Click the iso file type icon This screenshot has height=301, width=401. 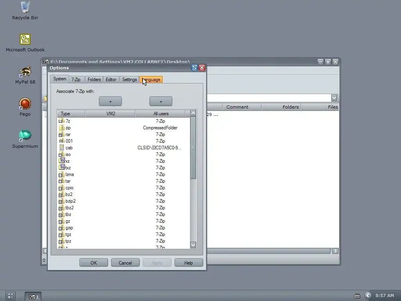point(61,154)
